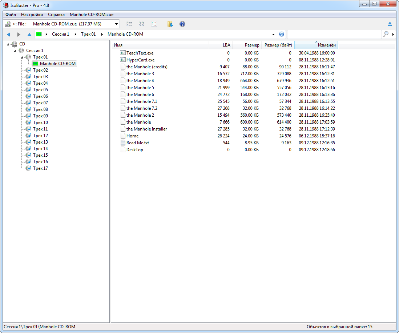Screen dimensions: 399x333
Task: Select Manhole CD-ROM in tree
Action: 58,63
